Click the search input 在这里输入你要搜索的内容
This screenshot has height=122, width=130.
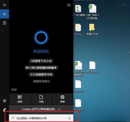(41, 118)
